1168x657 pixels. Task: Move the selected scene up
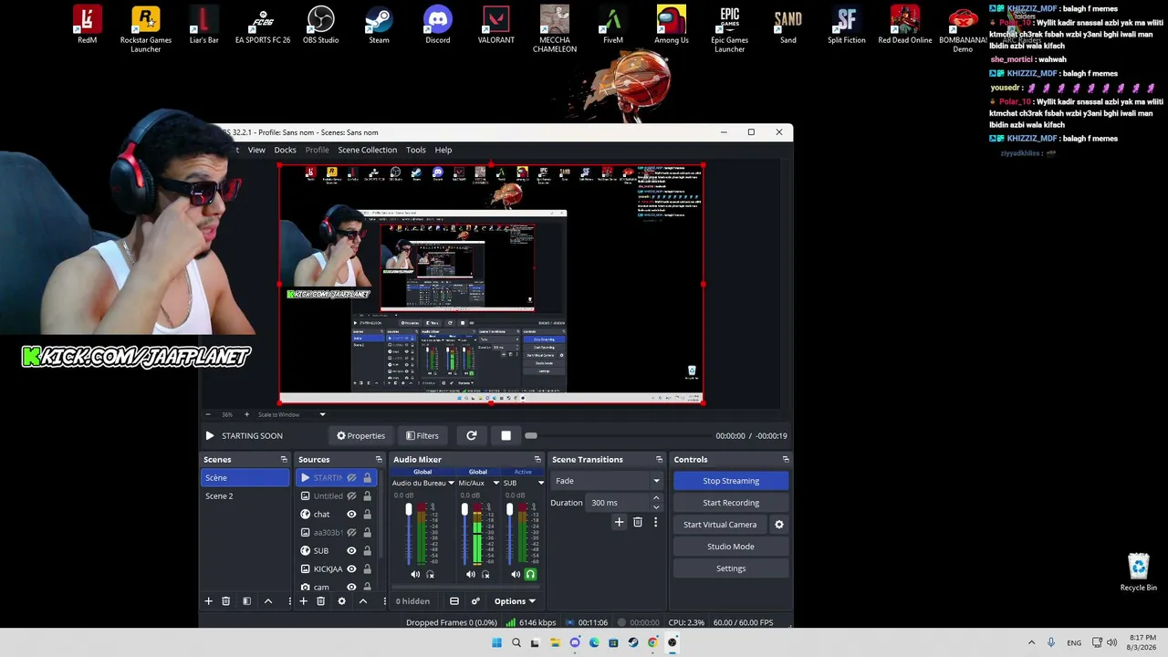268,601
